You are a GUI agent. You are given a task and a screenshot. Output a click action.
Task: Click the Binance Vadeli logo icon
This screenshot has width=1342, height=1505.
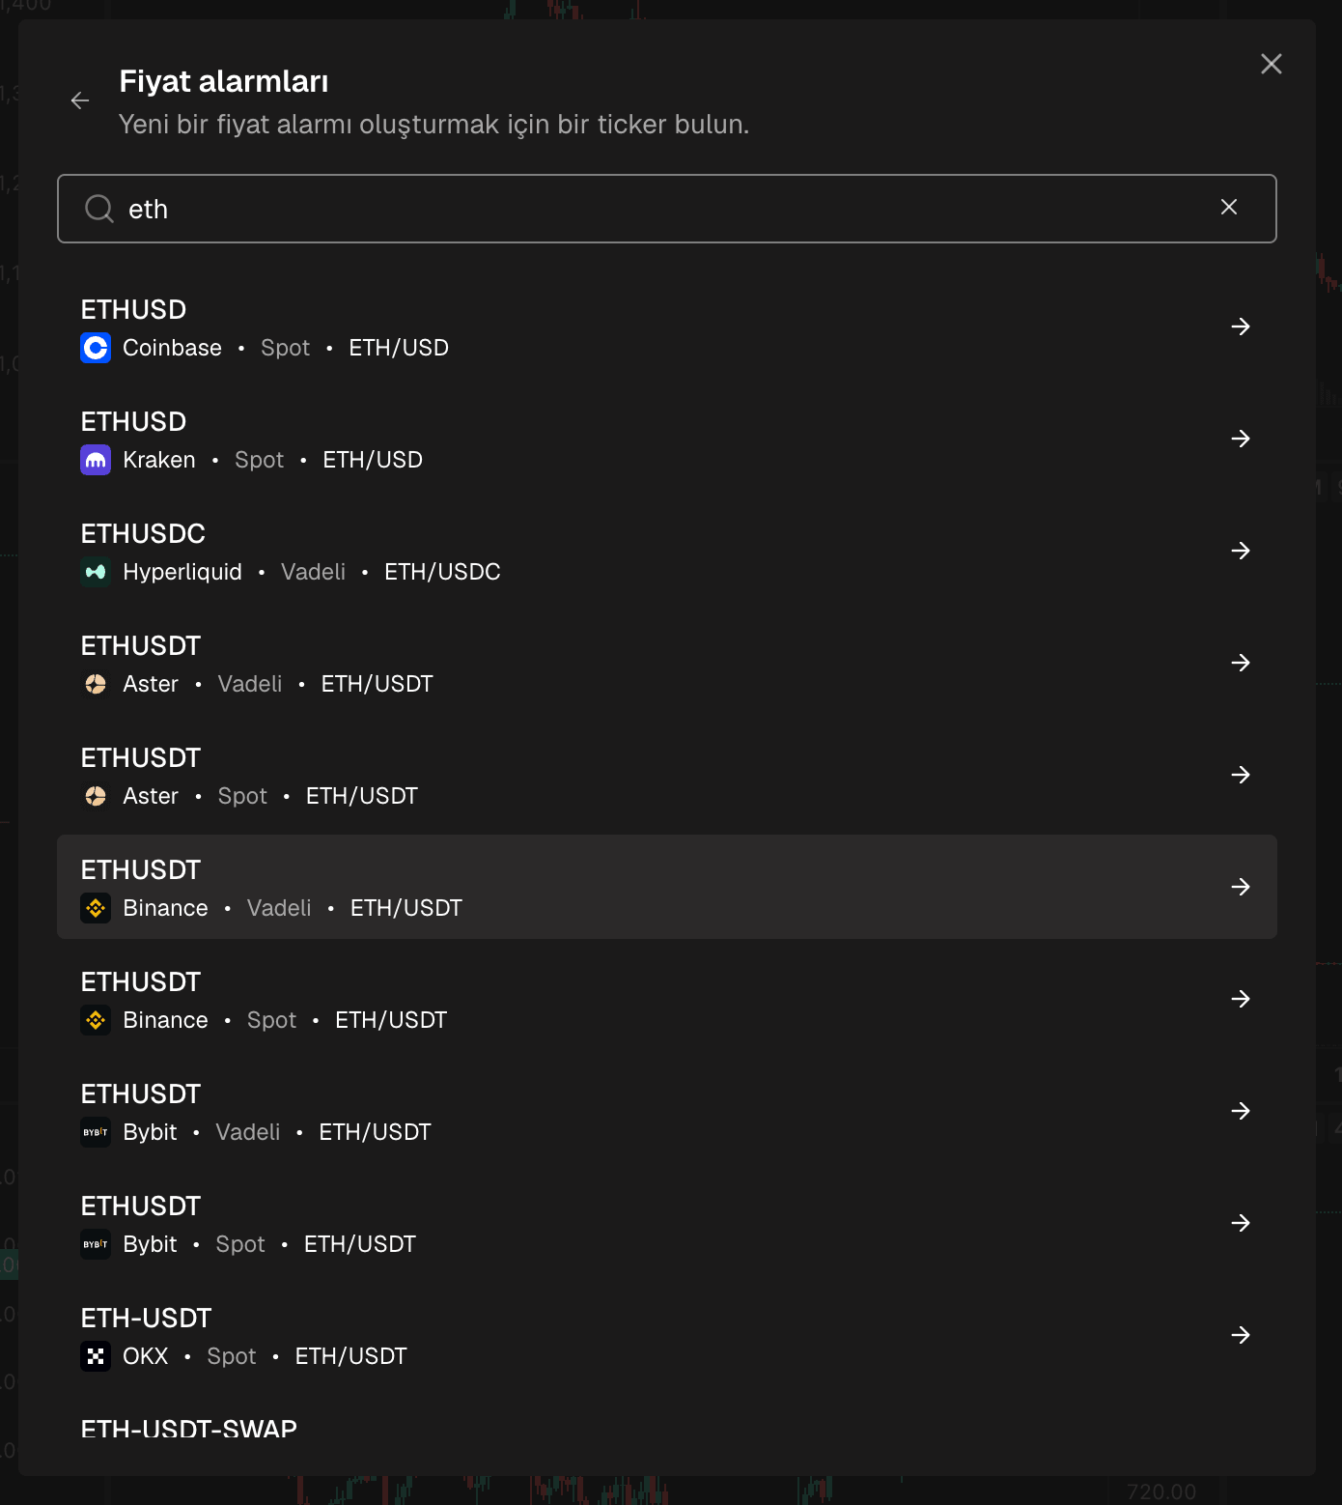pos(96,908)
